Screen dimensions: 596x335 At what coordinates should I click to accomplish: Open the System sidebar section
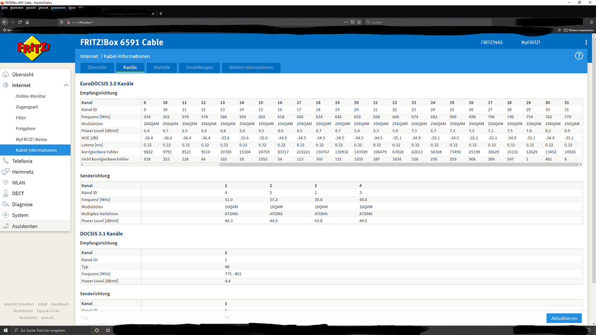point(35,215)
